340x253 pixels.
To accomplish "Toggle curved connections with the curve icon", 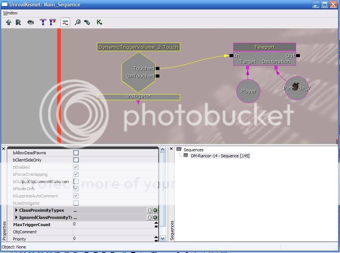I will 65,22.
